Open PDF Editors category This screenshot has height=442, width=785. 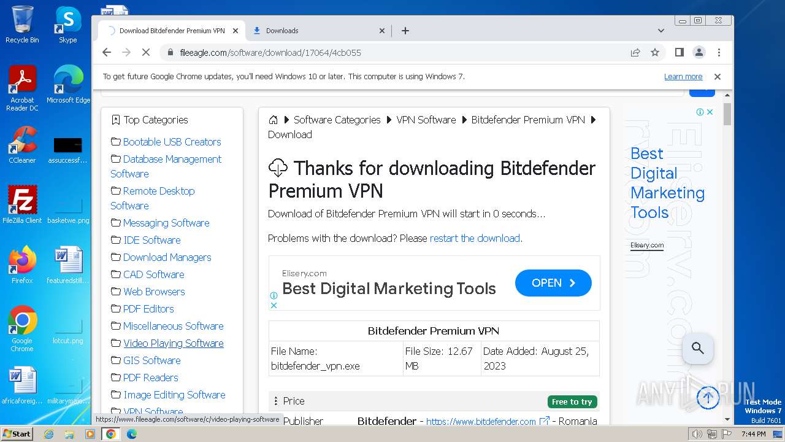click(148, 309)
